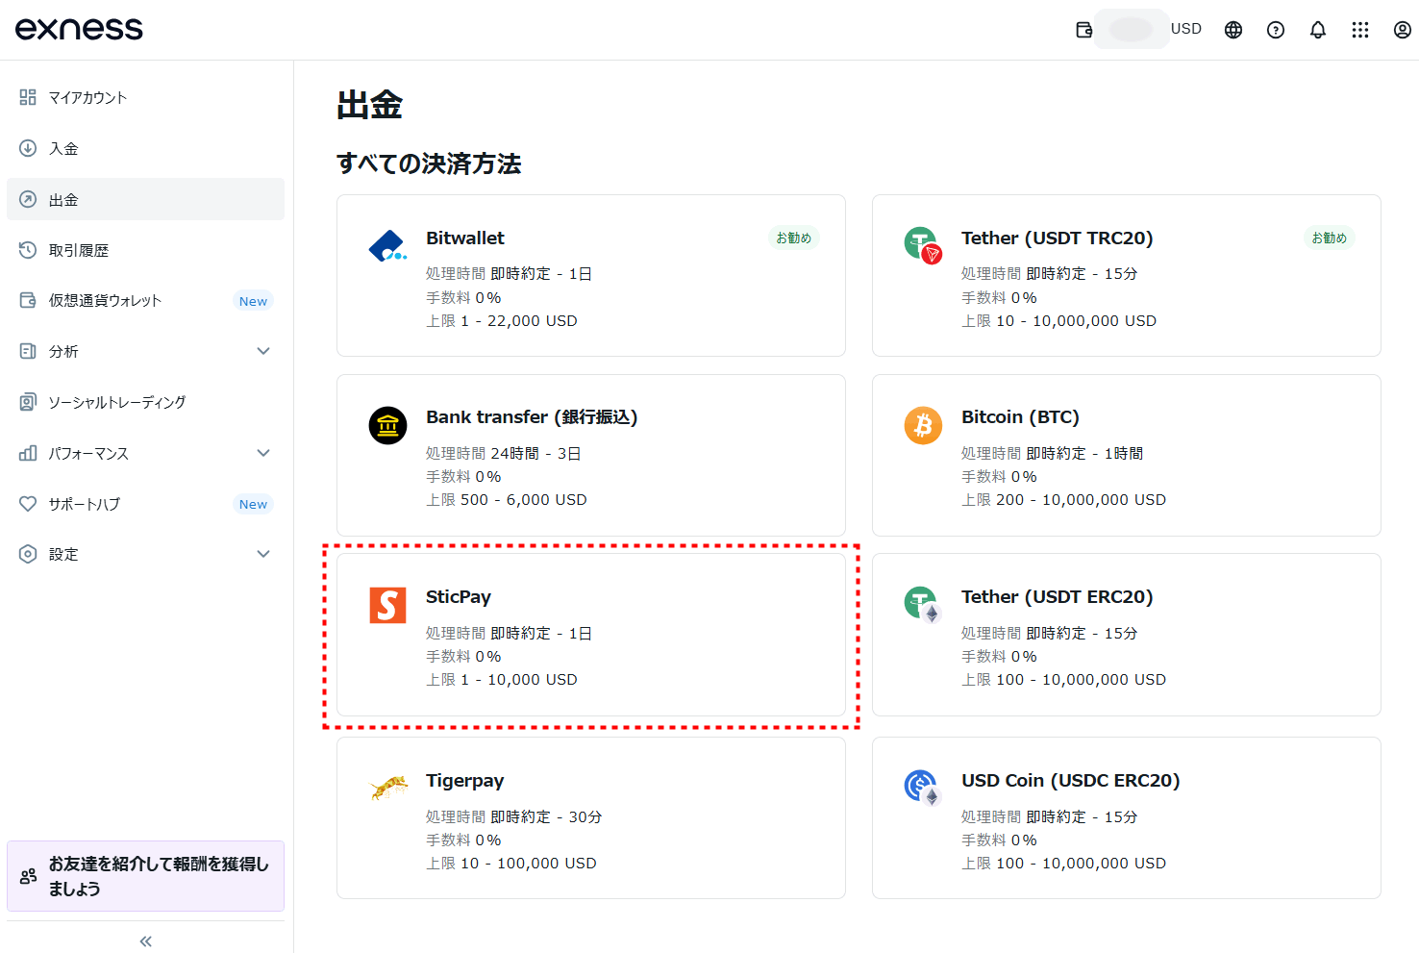Choose Tigerpay withdrawal method
1419x953 pixels.
(x=591, y=818)
